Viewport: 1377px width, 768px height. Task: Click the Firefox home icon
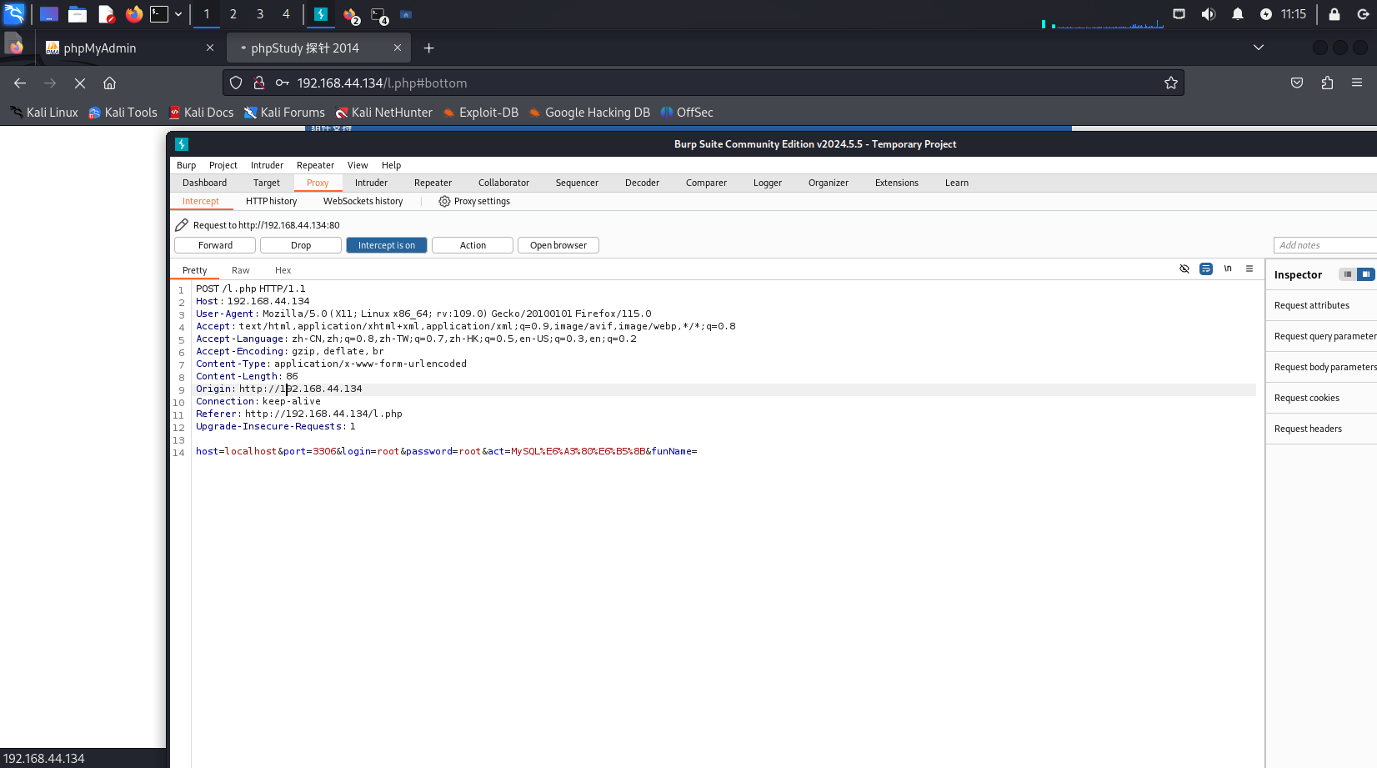(109, 83)
